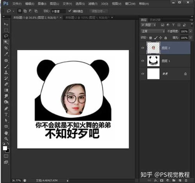This screenshot has height=183, width=195.
Task: Open the 图层(L) menu
Action: (54, 4)
